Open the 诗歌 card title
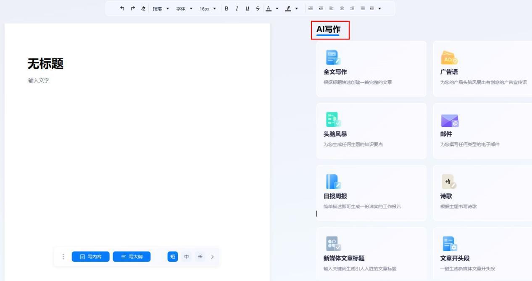This screenshot has width=532, height=281. coord(446,196)
